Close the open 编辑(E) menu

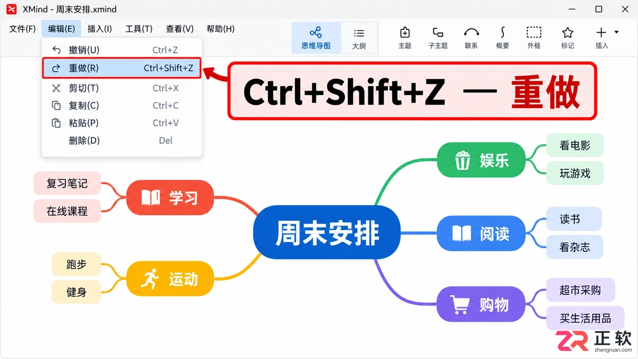[x=62, y=29]
